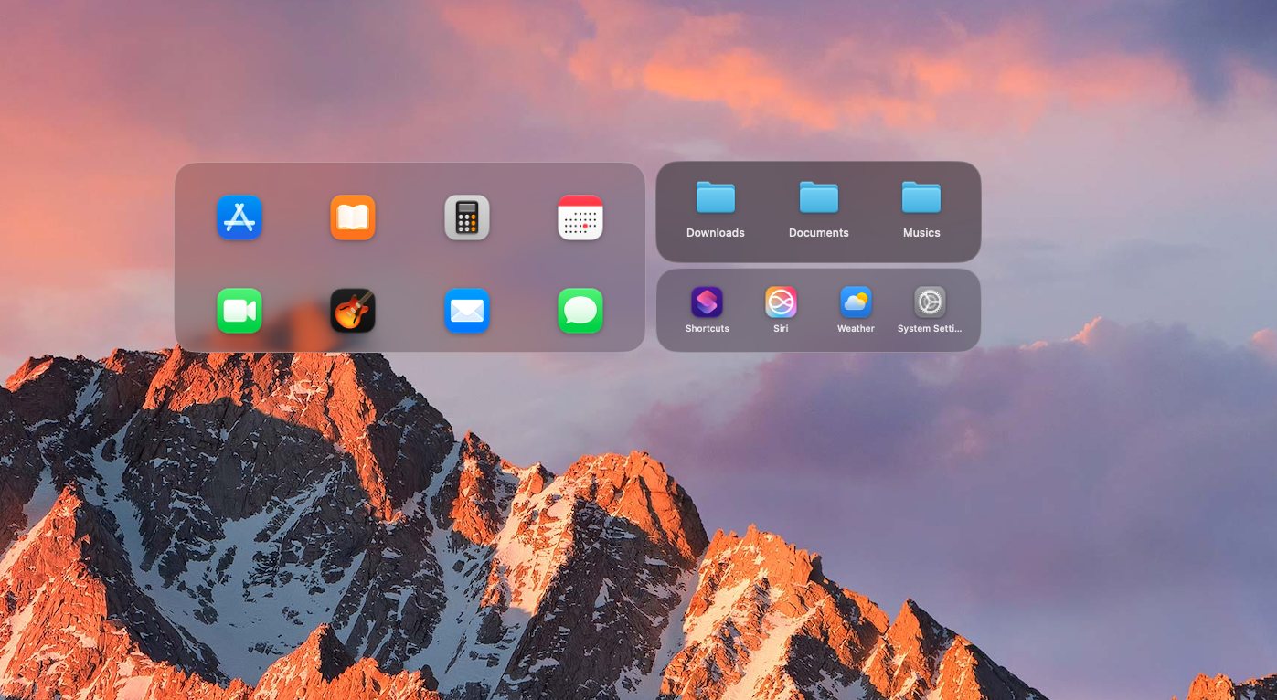Open the System Settings gear icon

click(x=931, y=302)
